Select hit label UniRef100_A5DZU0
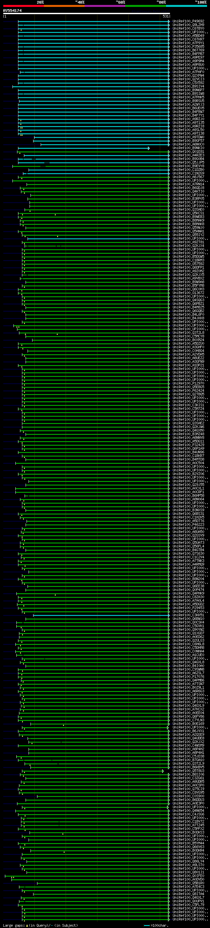 pyautogui.click(x=188, y=343)
